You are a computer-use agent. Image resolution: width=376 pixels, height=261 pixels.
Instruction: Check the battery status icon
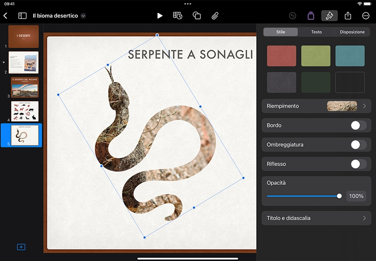368,4
